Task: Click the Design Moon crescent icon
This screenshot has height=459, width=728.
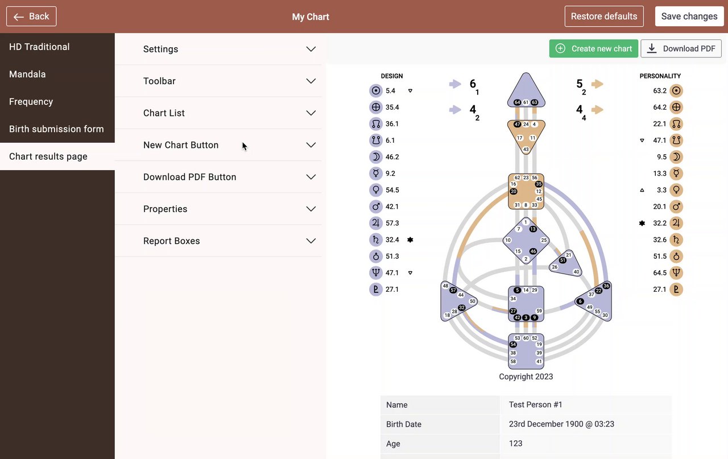Action: coord(375,157)
